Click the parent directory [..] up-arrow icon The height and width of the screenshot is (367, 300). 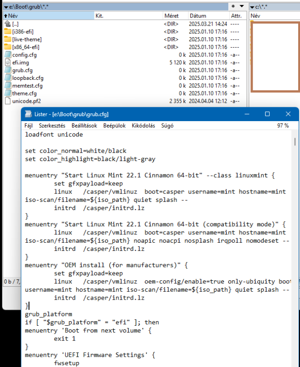(7, 24)
